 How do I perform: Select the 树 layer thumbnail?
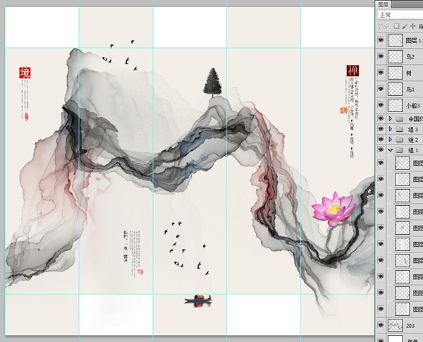click(x=396, y=73)
